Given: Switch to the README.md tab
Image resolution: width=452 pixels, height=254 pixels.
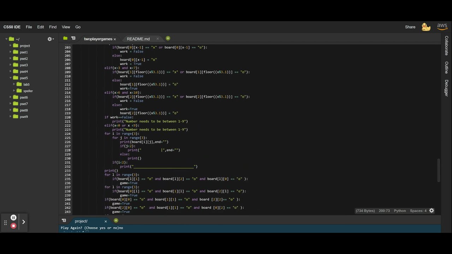Looking at the screenshot, I should pos(138,39).
